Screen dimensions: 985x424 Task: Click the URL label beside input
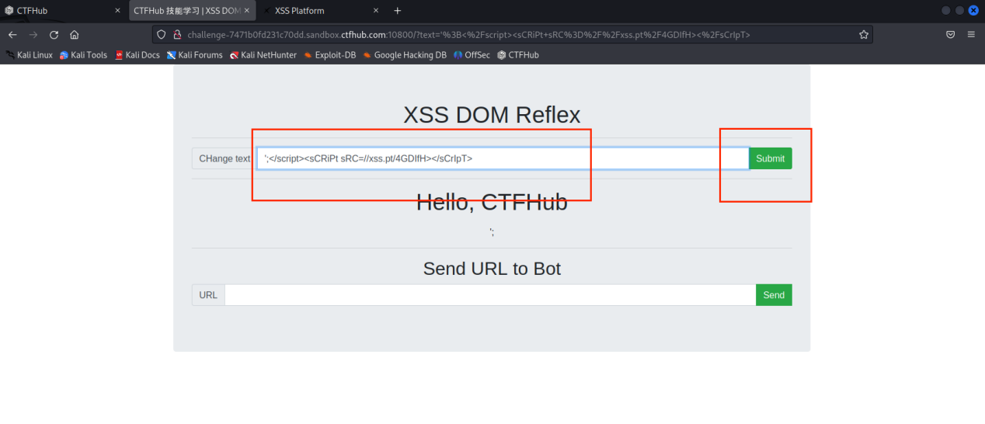coord(208,295)
